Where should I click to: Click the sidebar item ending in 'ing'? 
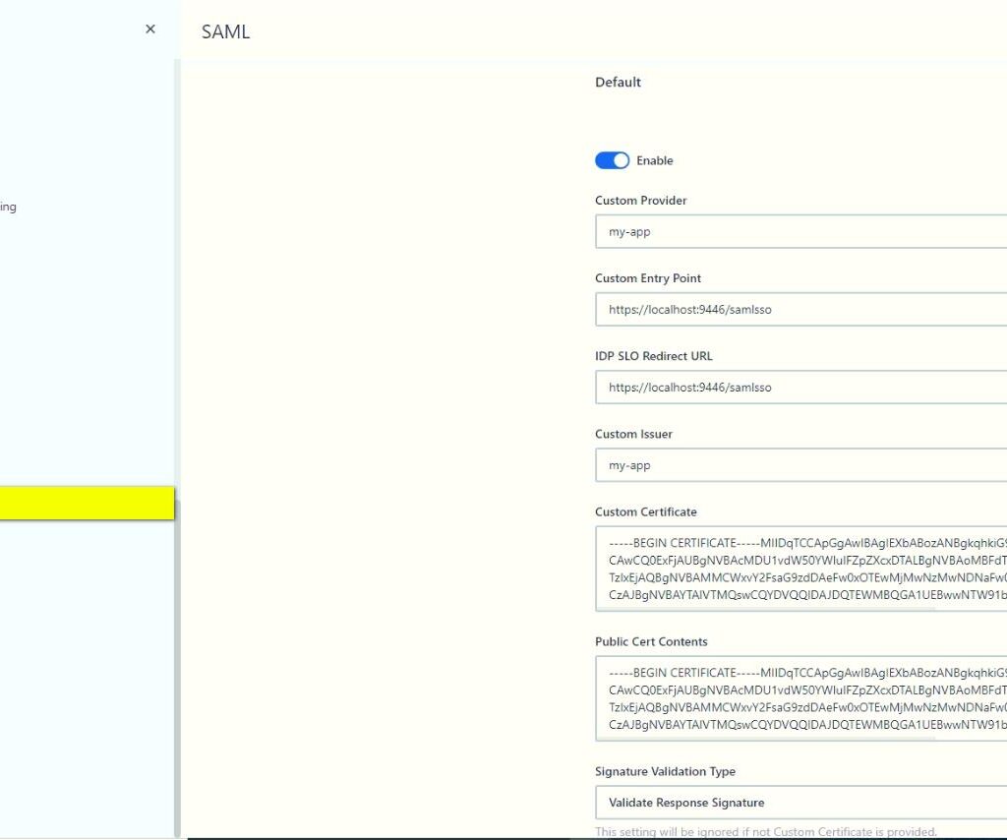tap(8, 208)
